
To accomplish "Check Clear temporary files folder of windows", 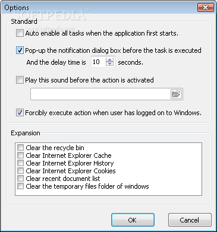I will 20,186.
